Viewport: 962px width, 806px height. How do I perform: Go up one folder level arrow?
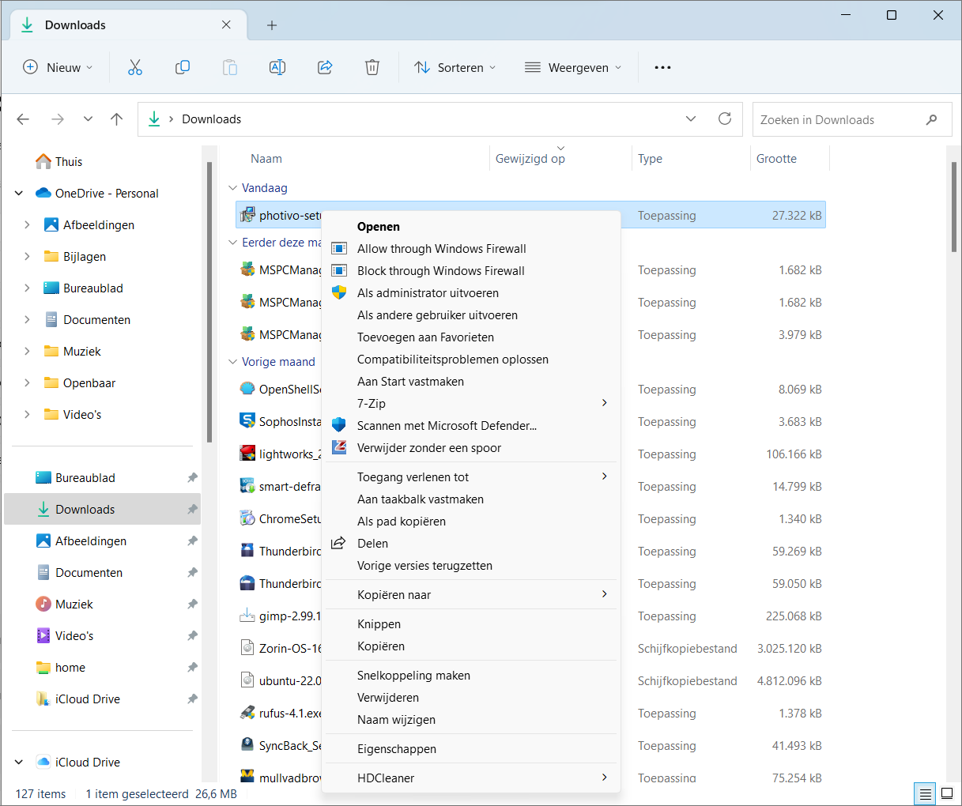(x=117, y=119)
